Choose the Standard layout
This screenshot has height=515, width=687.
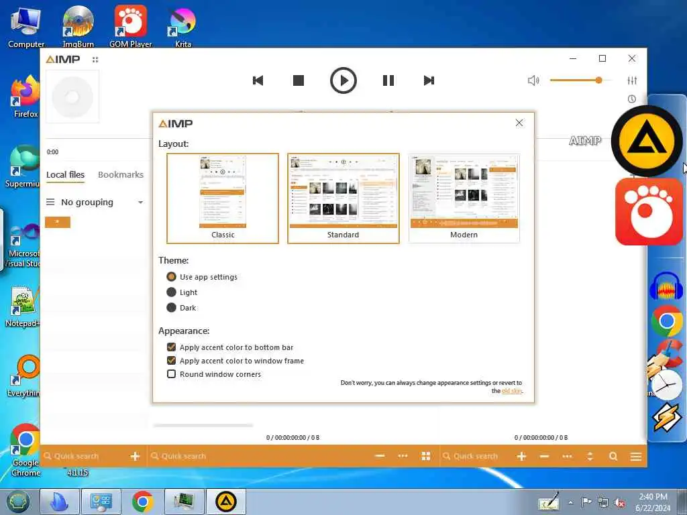[x=343, y=198]
